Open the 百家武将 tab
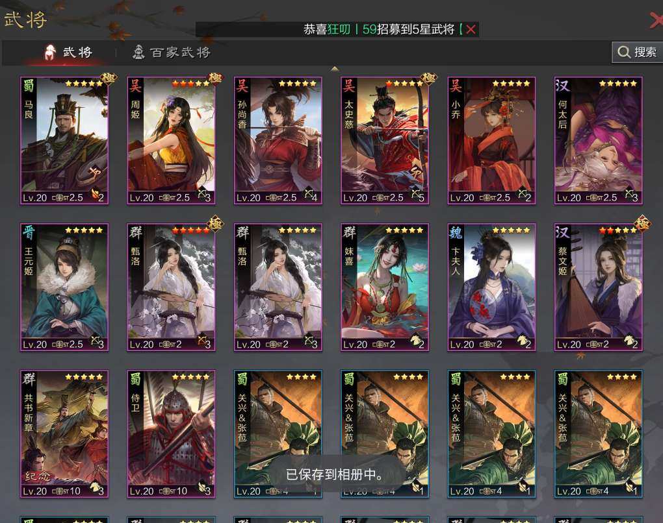Image resolution: width=663 pixels, height=523 pixels. coord(172,53)
